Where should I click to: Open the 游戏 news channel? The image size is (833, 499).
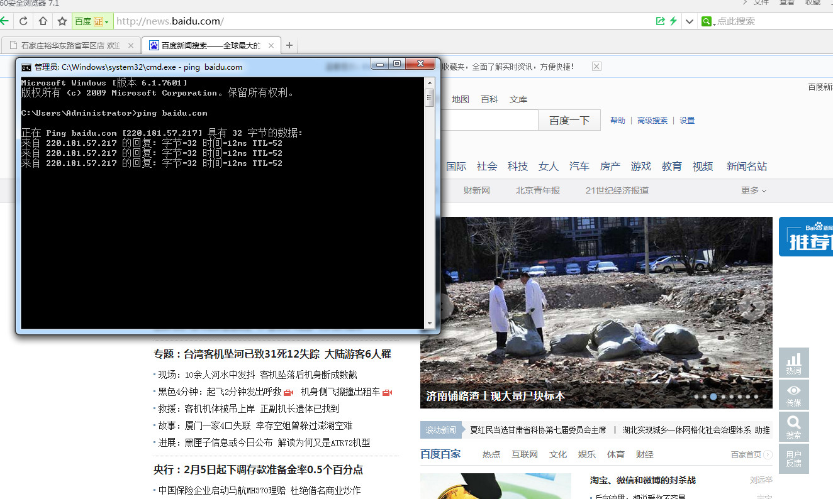point(641,167)
